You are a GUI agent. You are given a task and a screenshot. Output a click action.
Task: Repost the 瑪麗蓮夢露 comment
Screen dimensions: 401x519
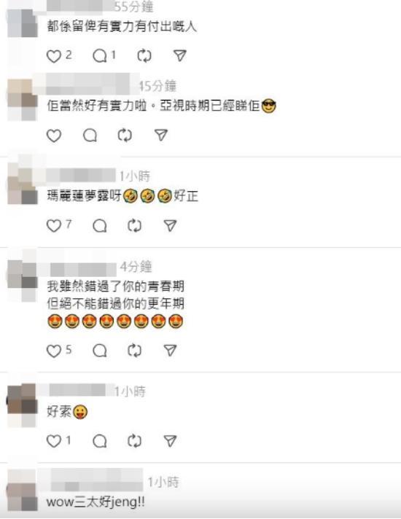click(134, 226)
